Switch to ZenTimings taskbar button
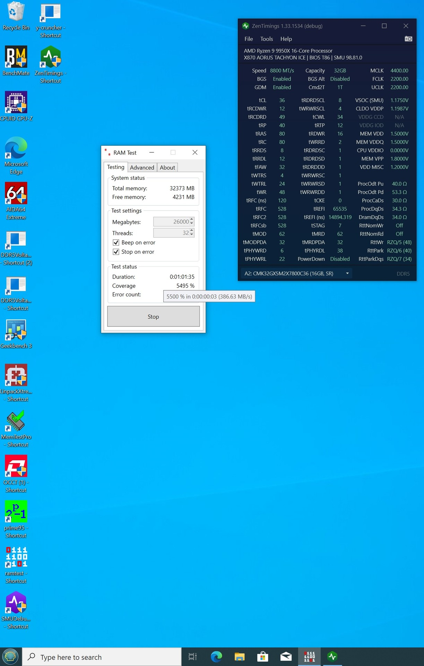This screenshot has height=666, width=424. point(332,657)
